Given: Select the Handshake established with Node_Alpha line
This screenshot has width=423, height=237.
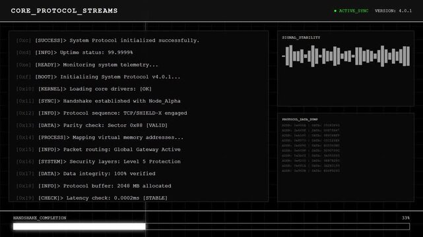Looking at the screenshot, I should (98, 101).
